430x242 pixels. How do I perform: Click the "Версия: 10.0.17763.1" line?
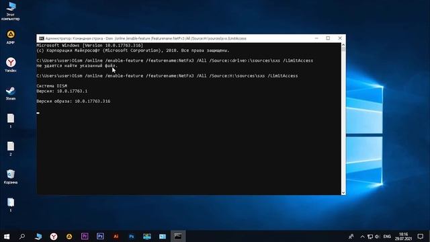click(62, 91)
